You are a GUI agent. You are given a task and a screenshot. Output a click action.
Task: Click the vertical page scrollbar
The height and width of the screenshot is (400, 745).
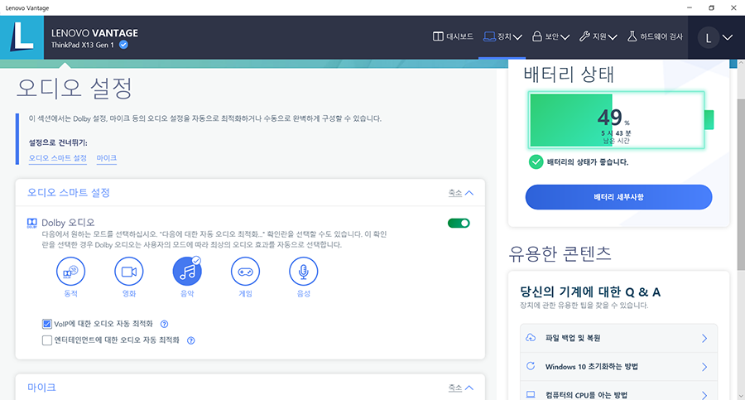[741, 186]
